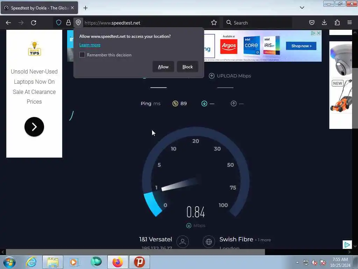358x269 pixels.
Task: Click the taskbar clock 7:55 AM
Action: 340,262
